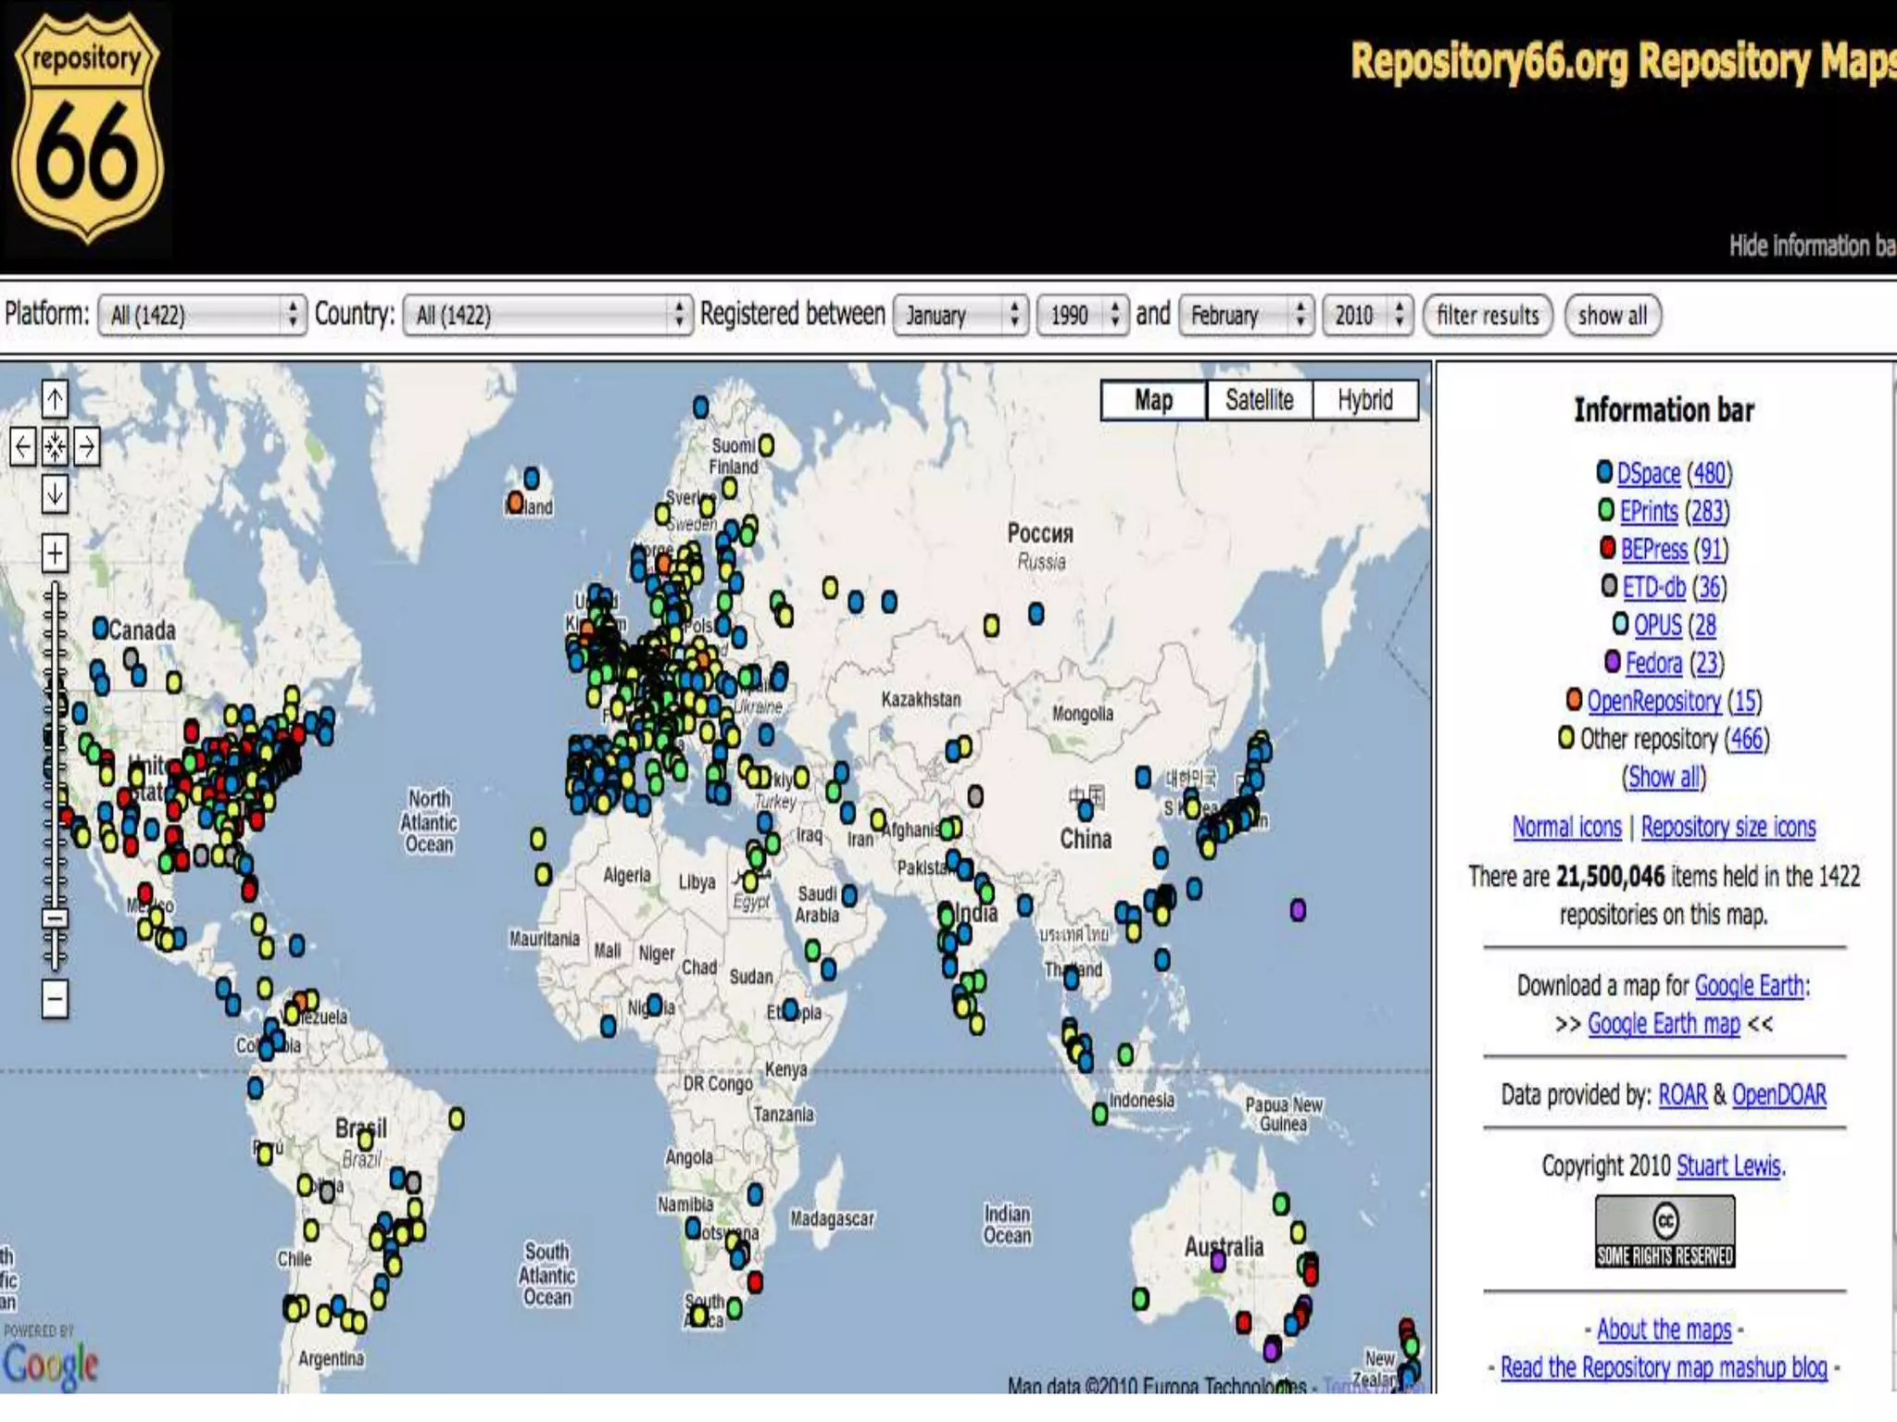Viewport: 1897px width, 1422px height.
Task: Open the BEPress link
Action: 1654,549
